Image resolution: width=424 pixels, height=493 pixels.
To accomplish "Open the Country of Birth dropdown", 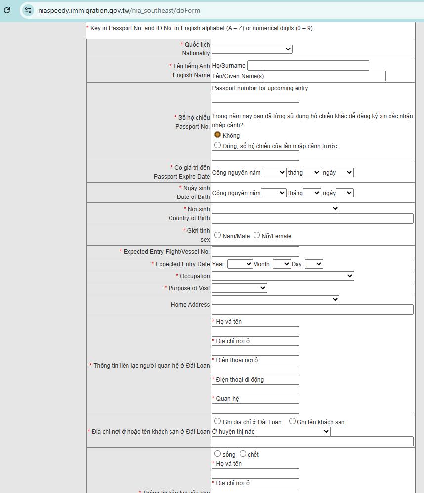I will click(x=275, y=208).
